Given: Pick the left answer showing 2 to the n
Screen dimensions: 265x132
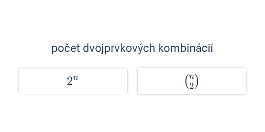Looking at the screenshot, I should (x=73, y=81).
